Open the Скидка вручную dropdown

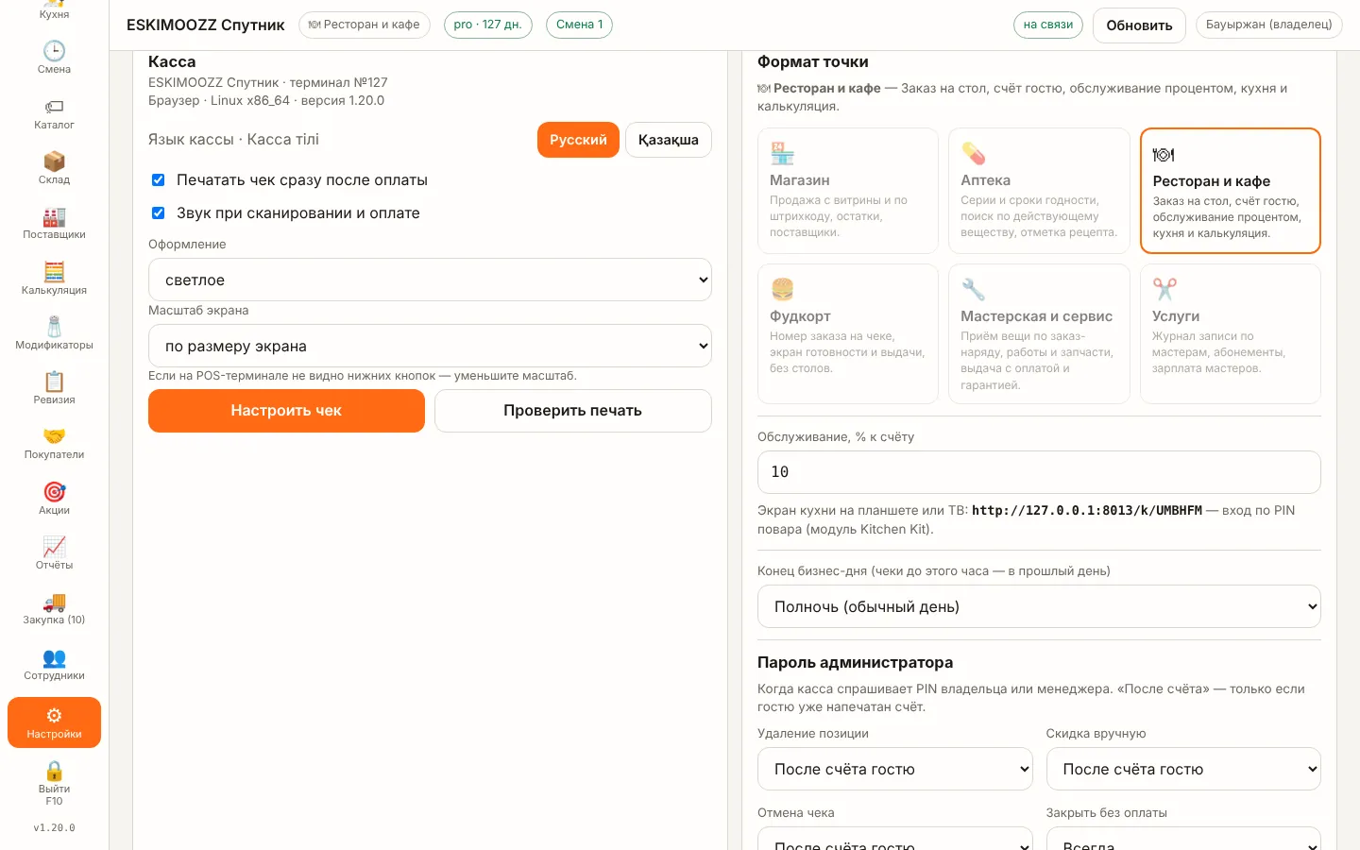point(1183,769)
